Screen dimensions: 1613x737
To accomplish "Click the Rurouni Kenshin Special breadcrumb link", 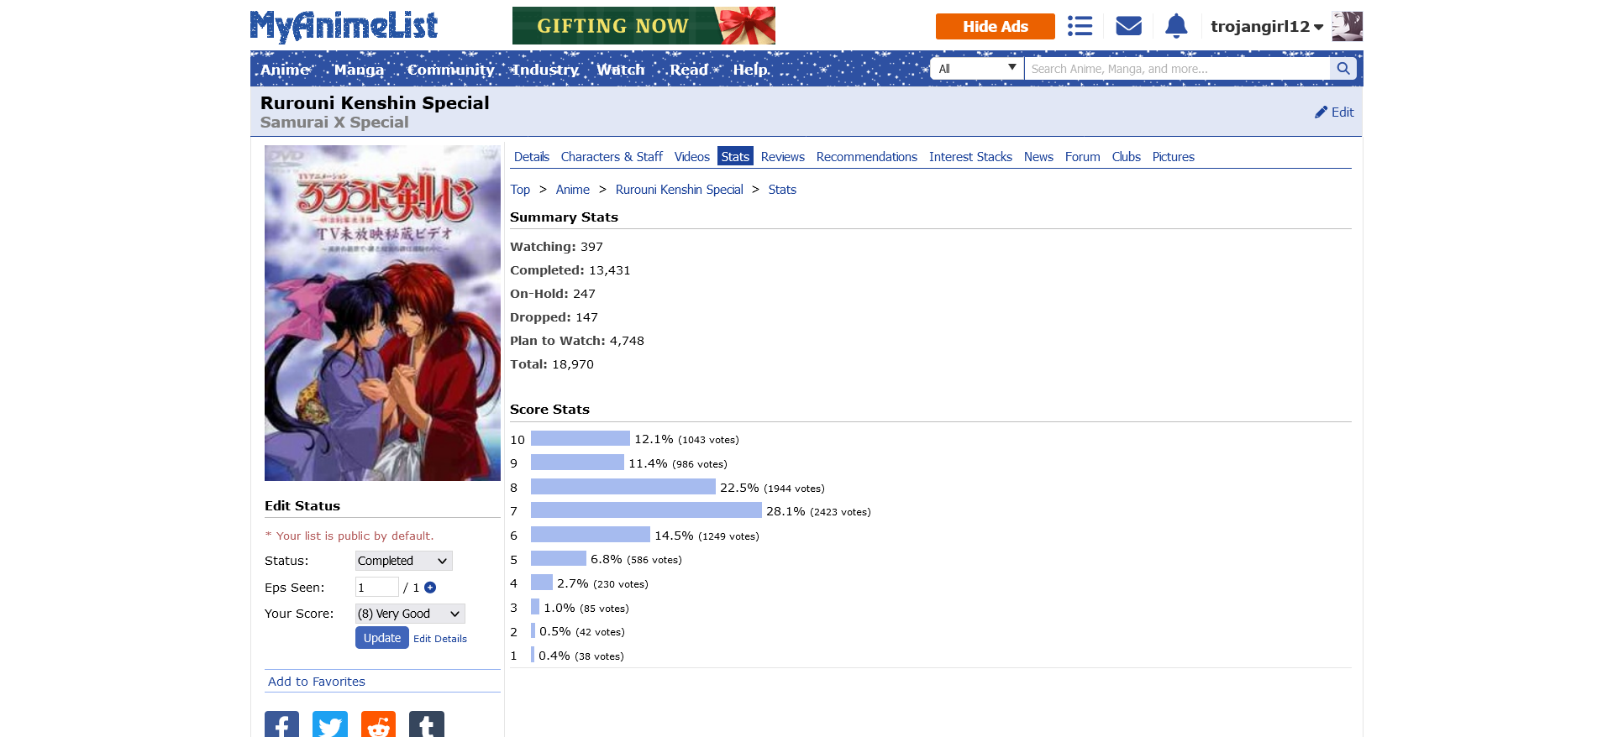I will tap(680, 190).
